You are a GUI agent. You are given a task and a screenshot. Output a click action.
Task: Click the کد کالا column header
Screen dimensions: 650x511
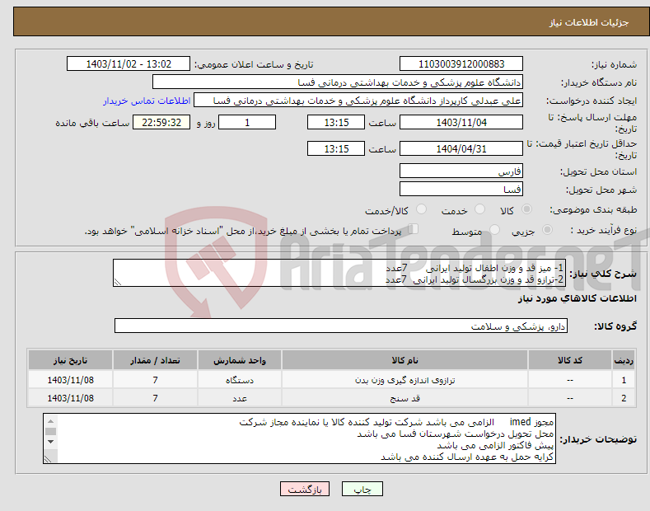pyautogui.click(x=570, y=360)
